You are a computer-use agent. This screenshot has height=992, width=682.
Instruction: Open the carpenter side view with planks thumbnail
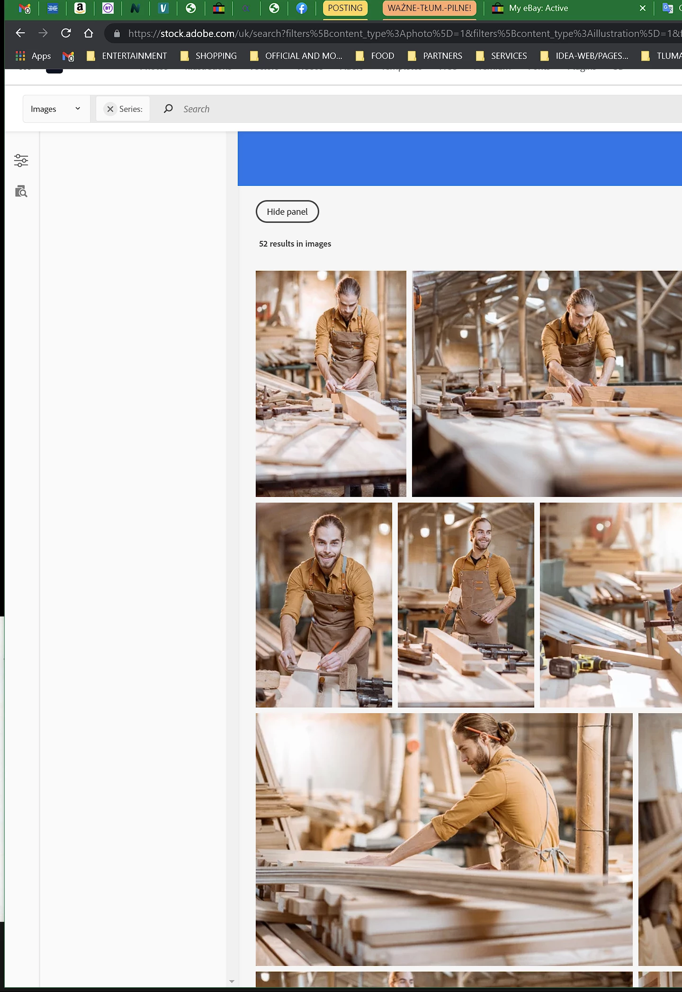tap(444, 839)
